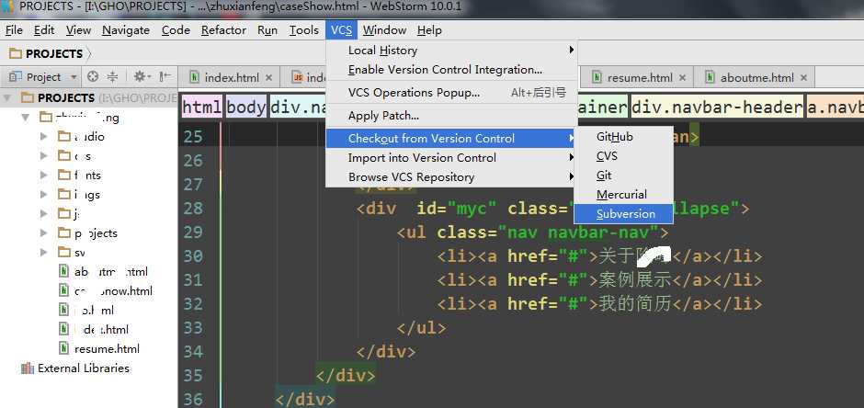864x408 pixels.
Task: Expand the imgs folder arrow
Action: pyautogui.click(x=44, y=195)
